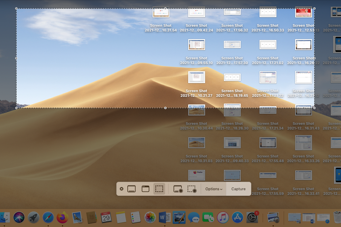Screen dimensions: 341x227
Task: Select Screen Shot 2021-12...09.42.24 file thumbnail
Action: click(x=196, y=12)
